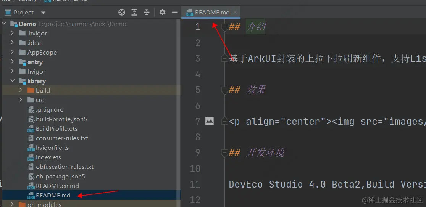Click the README.en.md markdown file icon

coord(31,186)
